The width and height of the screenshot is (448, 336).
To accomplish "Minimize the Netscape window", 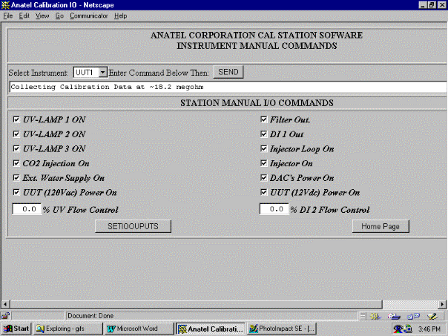I will [x=424, y=5].
